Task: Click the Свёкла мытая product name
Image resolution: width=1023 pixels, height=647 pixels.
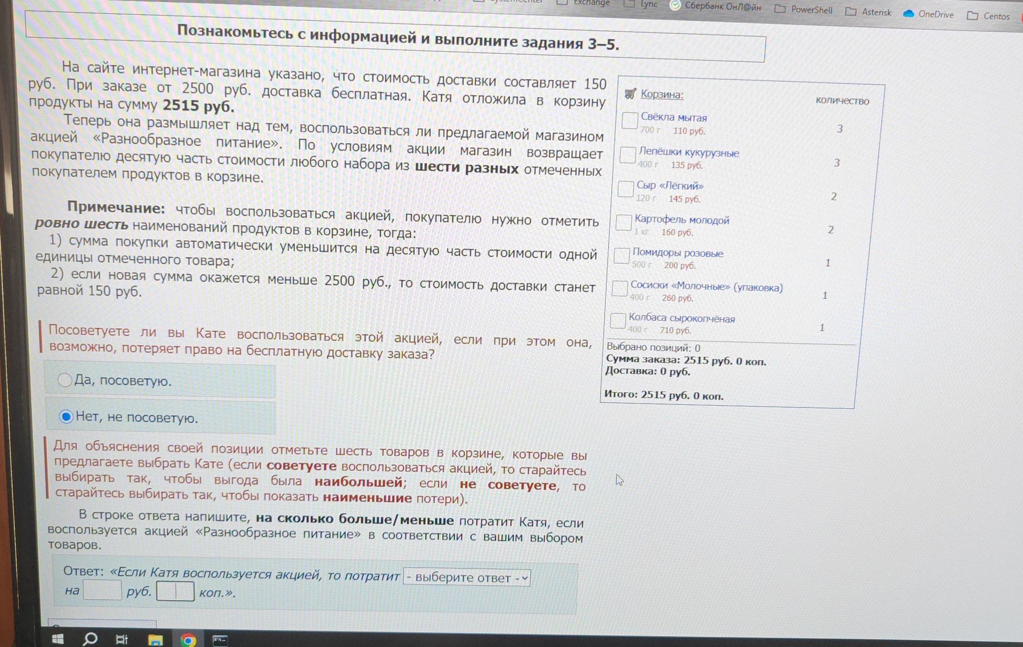Action: click(673, 117)
